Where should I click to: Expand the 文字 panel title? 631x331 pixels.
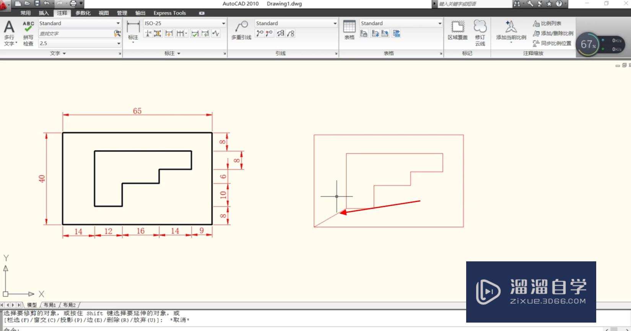pos(58,53)
